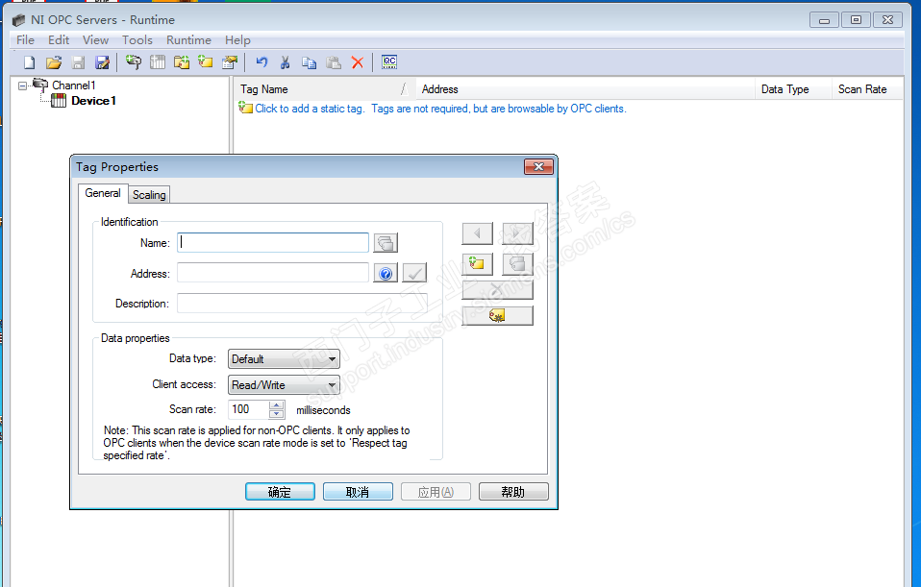Image resolution: width=921 pixels, height=587 pixels.
Task: Collapse the Channel1 tree node
Action: pos(22,86)
